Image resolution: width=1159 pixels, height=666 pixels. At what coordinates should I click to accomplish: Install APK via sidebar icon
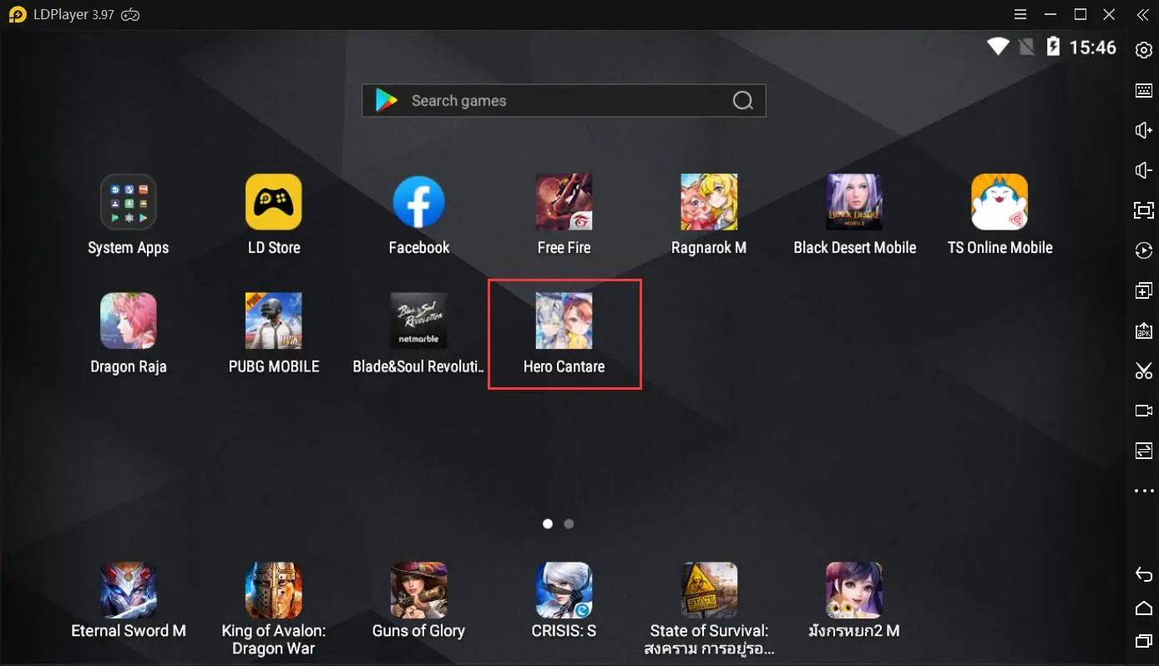pyautogui.click(x=1144, y=330)
